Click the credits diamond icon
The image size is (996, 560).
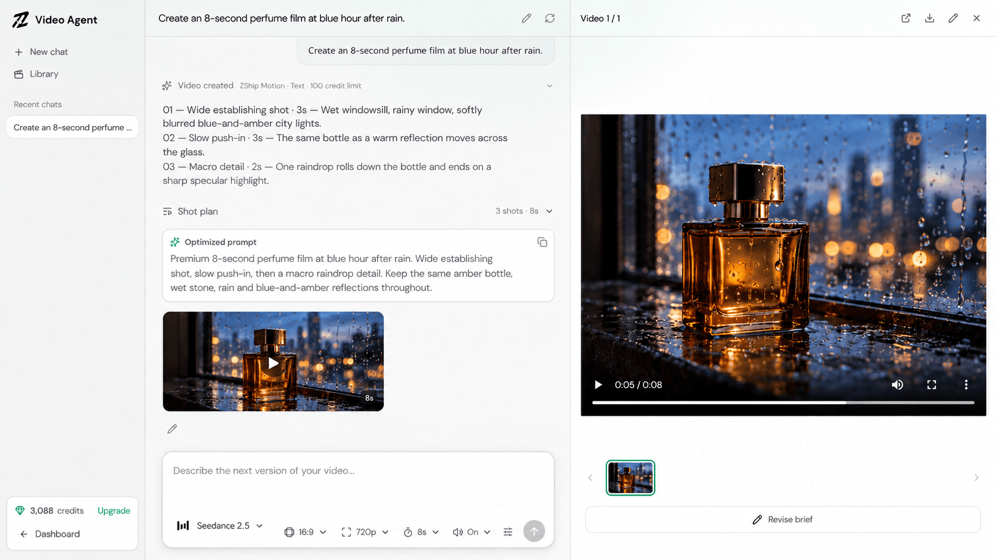[20, 511]
